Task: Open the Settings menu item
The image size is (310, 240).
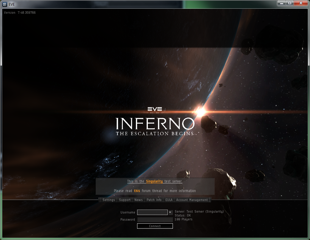Action: (108, 200)
